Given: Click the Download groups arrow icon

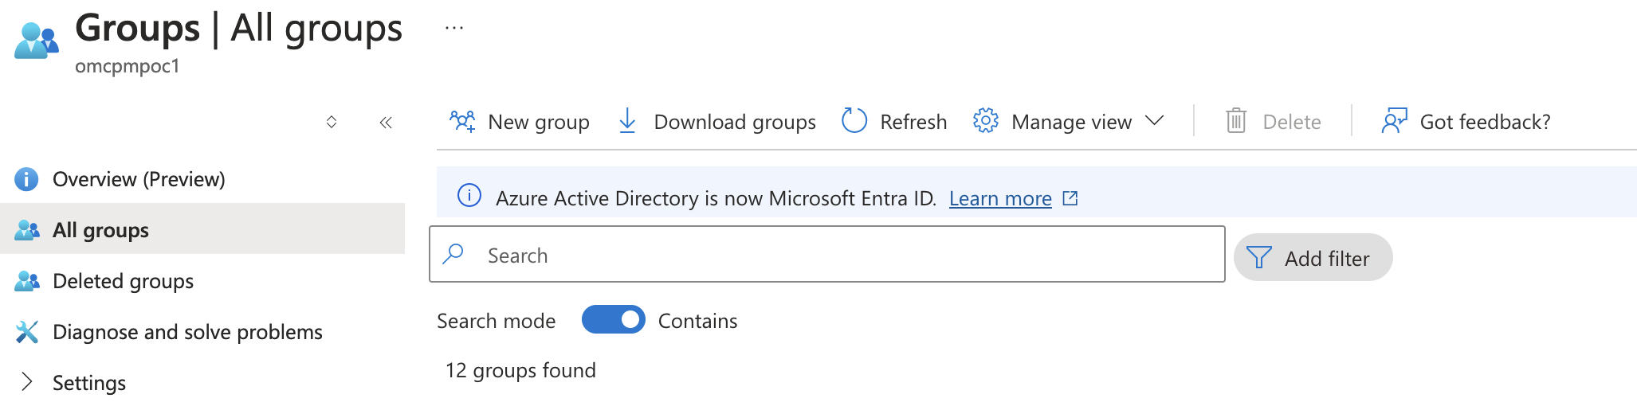Looking at the screenshot, I should pyautogui.click(x=627, y=121).
